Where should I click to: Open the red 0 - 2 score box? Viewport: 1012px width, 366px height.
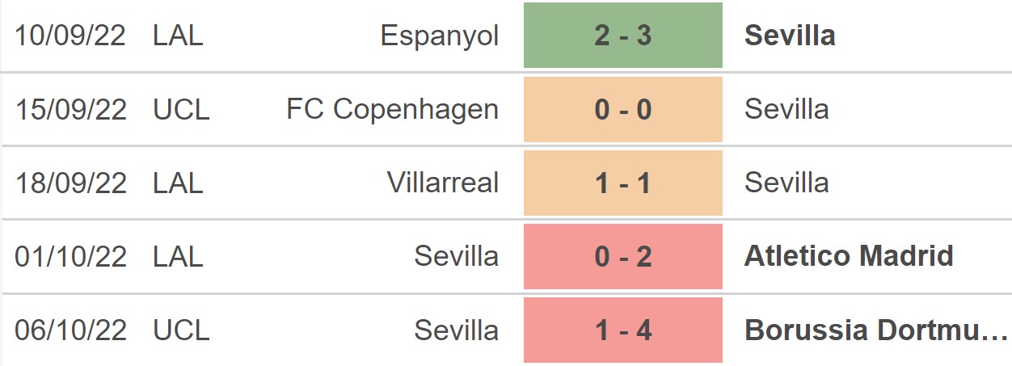622,256
